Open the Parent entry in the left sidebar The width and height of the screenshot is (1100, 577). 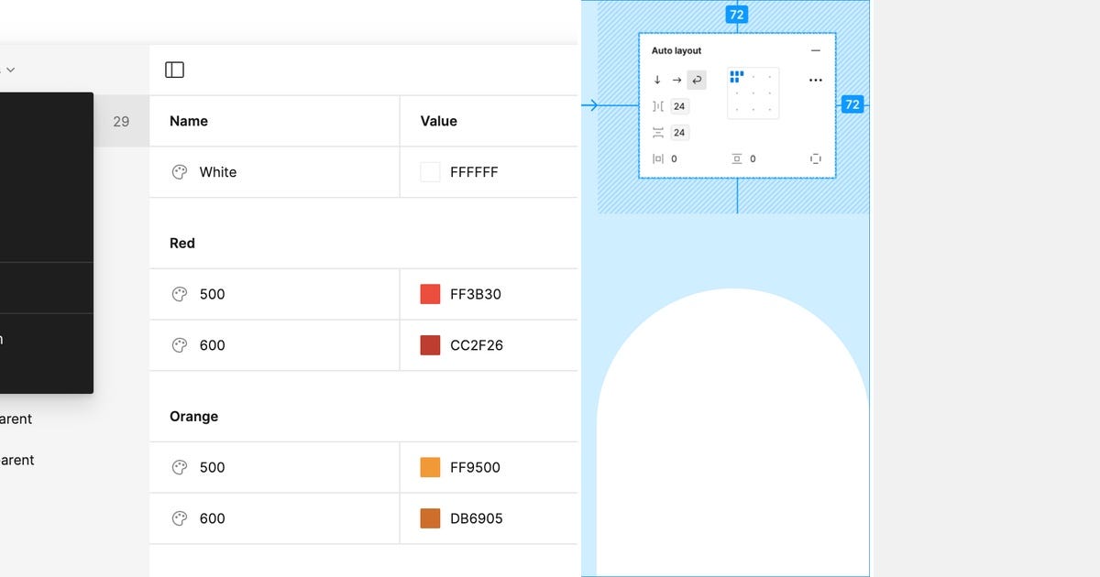pyautogui.click(x=18, y=419)
